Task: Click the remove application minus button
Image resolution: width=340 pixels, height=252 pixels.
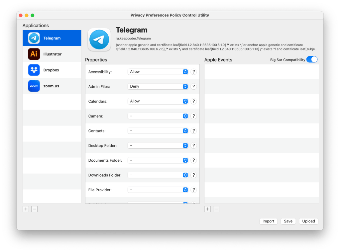Action: 35,209
